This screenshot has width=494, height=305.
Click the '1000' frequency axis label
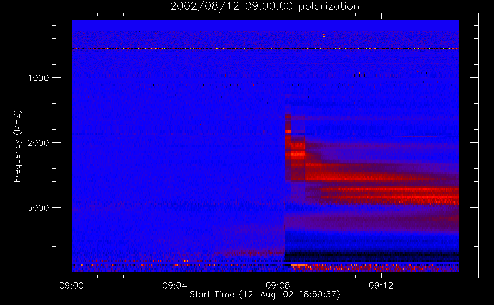point(38,78)
